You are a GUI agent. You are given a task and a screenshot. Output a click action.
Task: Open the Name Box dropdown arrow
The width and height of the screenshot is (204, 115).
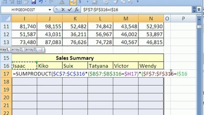point(50,10)
